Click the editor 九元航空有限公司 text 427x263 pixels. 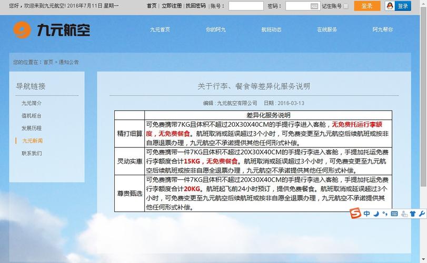[x=237, y=103]
